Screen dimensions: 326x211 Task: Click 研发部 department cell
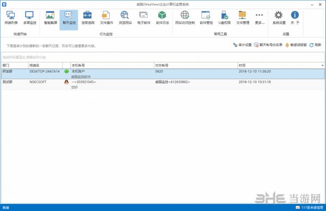[x=7, y=71]
